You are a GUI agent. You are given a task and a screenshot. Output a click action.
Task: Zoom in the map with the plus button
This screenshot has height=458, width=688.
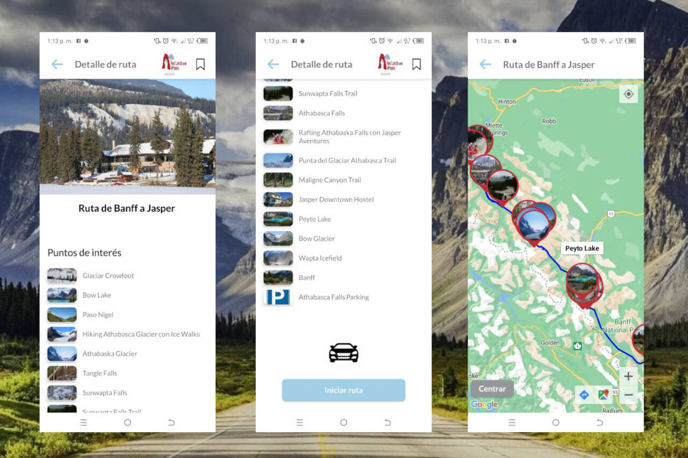click(628, 376)
